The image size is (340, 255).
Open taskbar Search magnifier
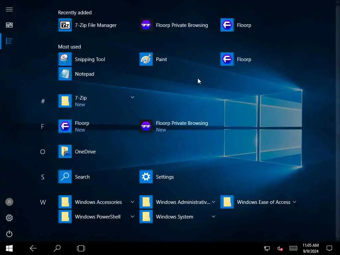[x=57, y=248]
